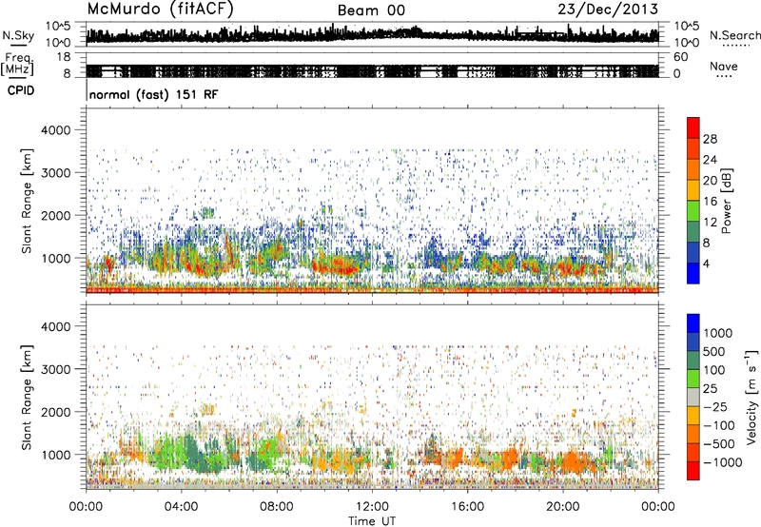Click the 4000 tick on the Power panel axis
761x527 pixels.
pyautogui.click(x=56, y=130)
